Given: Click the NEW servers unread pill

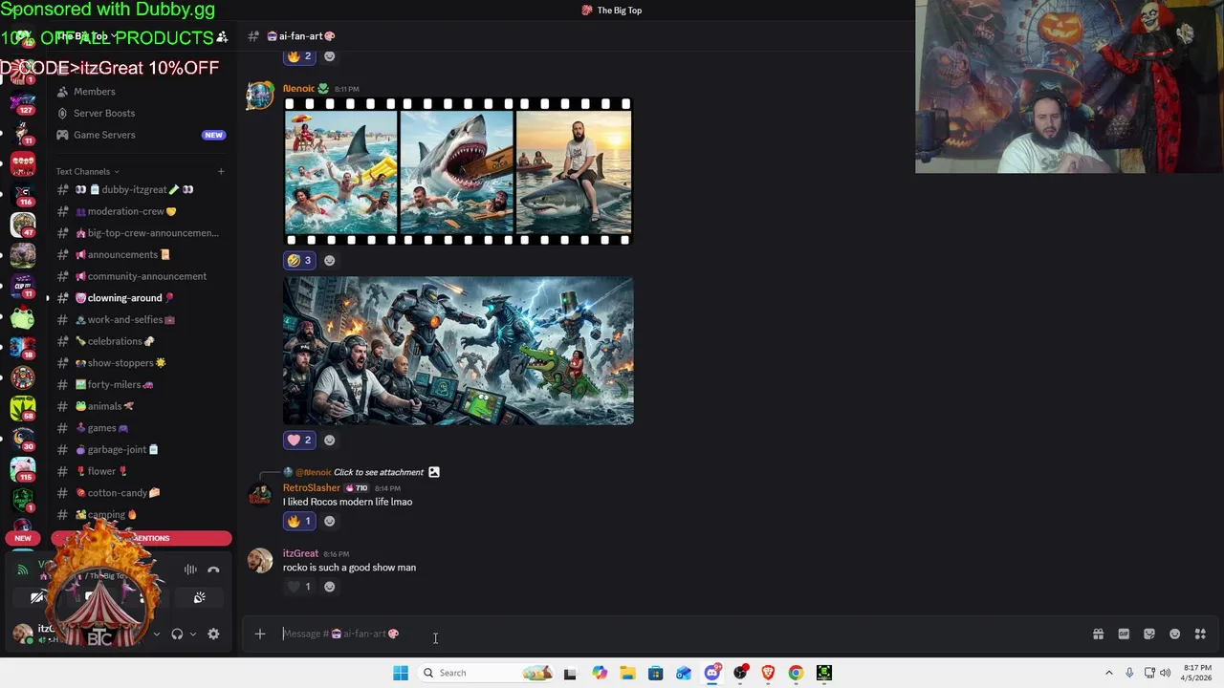Looking at the screenshot, I should [x=23, y=538].
